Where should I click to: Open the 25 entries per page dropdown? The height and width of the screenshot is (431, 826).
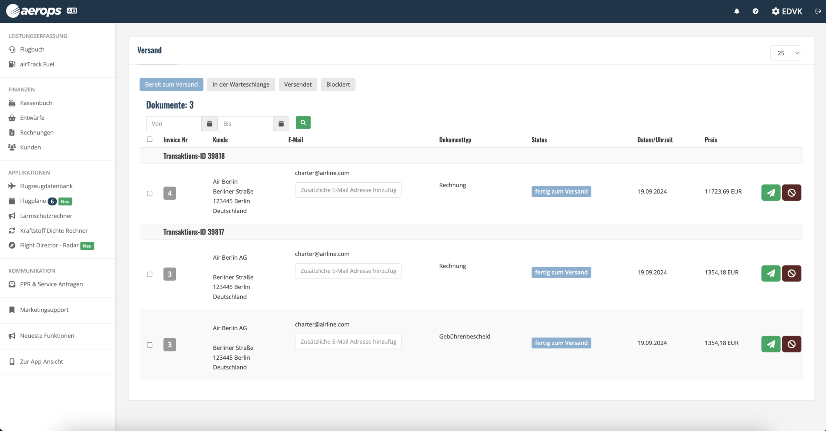(x=786, y=53)
